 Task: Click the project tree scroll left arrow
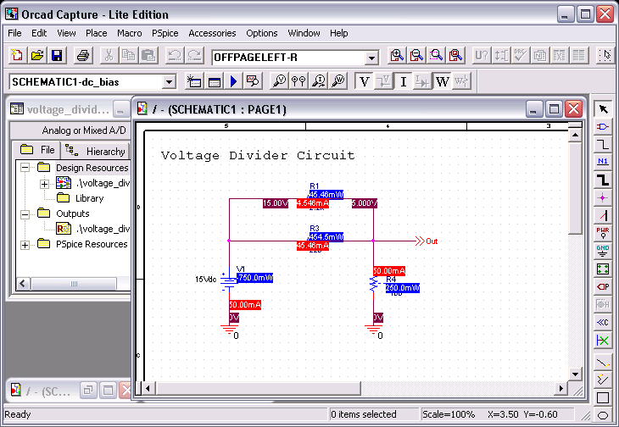click(x=23, y=284)
